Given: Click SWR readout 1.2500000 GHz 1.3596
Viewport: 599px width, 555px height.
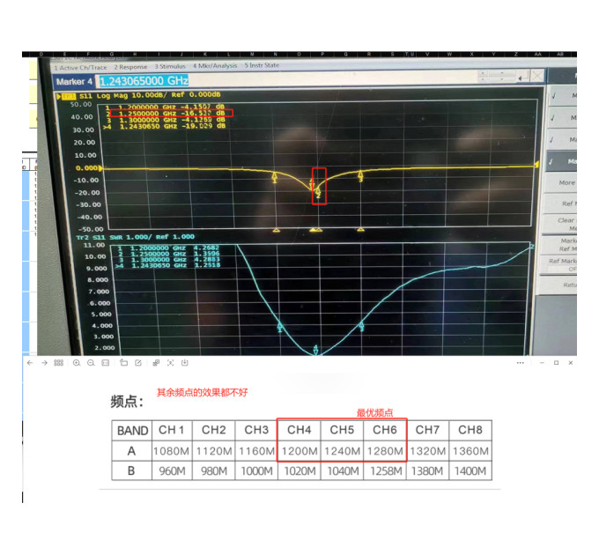Looking at the screenshot, I should [x=168, y=254].
